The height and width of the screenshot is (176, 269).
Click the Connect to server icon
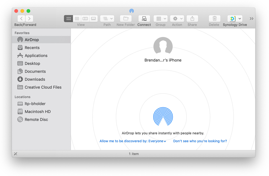(x=144, y=19)
